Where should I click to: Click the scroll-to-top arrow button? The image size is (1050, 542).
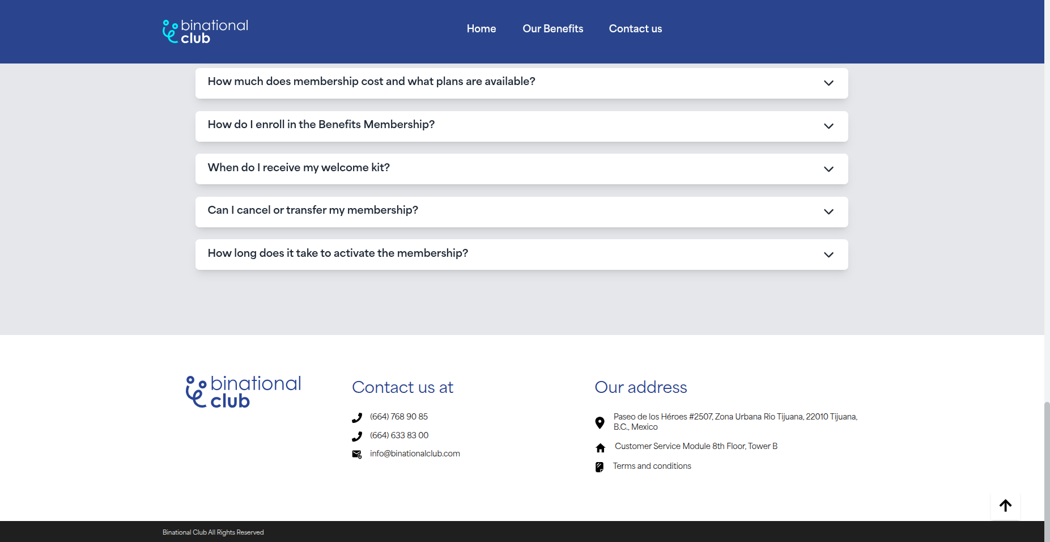(1005, 505)
